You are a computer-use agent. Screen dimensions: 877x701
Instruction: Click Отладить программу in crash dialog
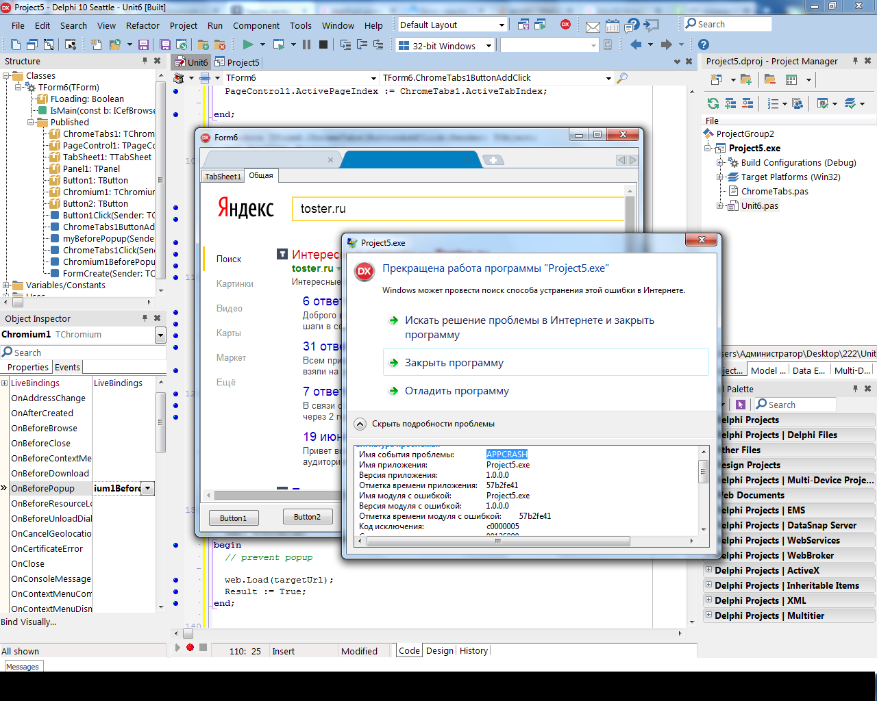pyautogui.click(x=456, y=391)
